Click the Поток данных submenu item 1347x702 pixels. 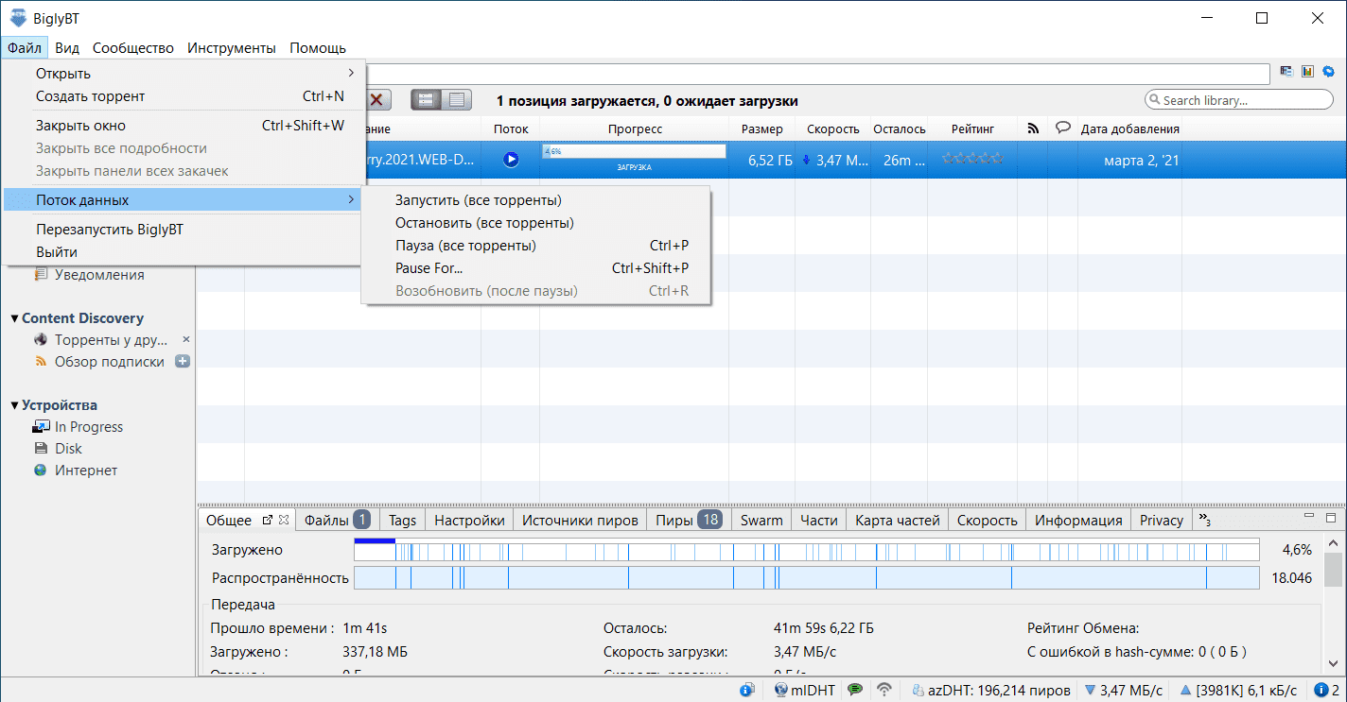(x=183, y=200)
